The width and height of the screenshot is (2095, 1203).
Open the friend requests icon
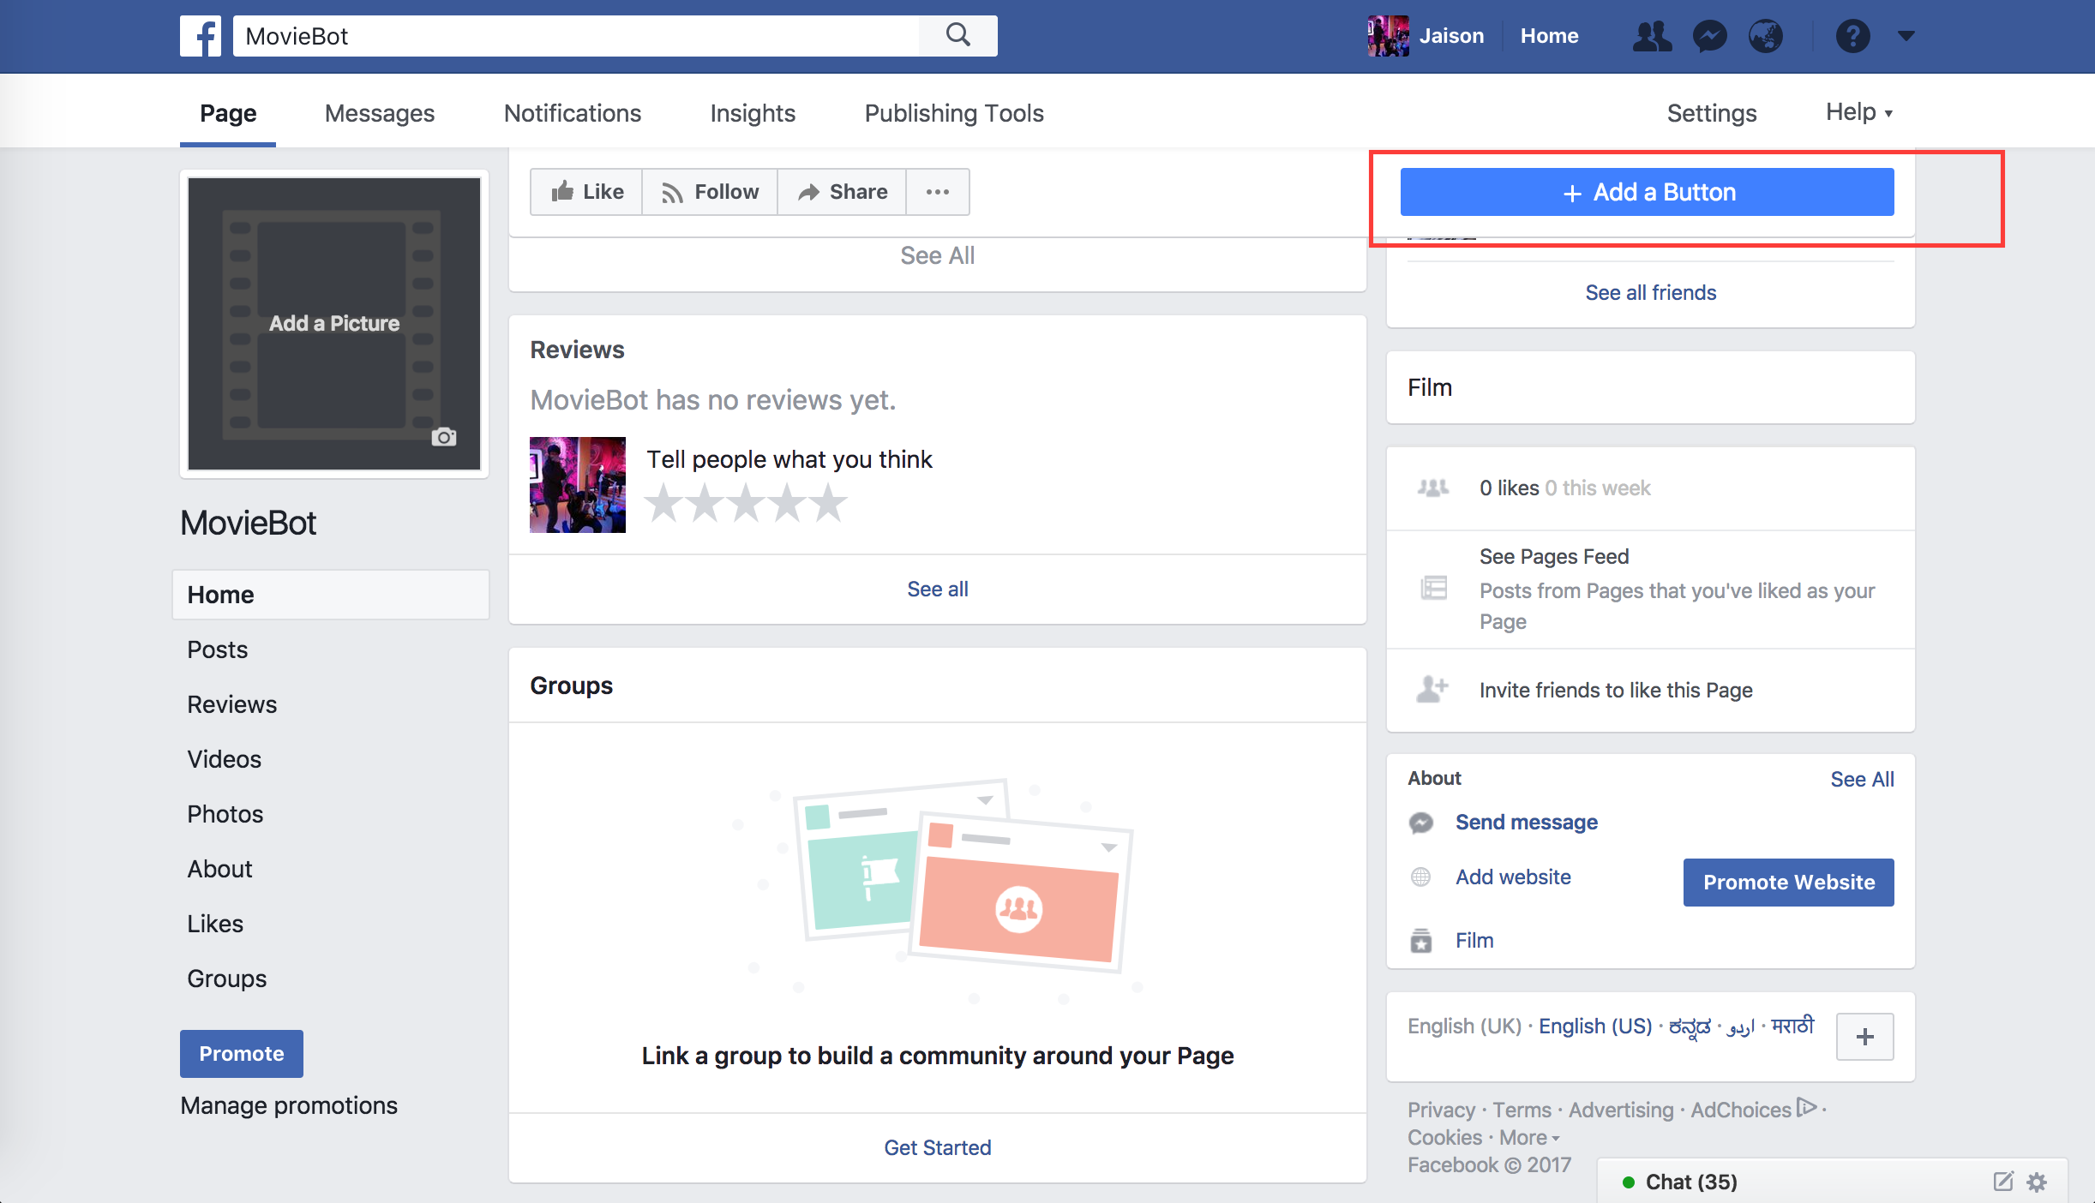click(x=1651, y=36)
